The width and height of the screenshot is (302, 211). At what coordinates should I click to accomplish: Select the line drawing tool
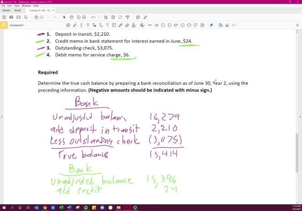pos(150,25)
